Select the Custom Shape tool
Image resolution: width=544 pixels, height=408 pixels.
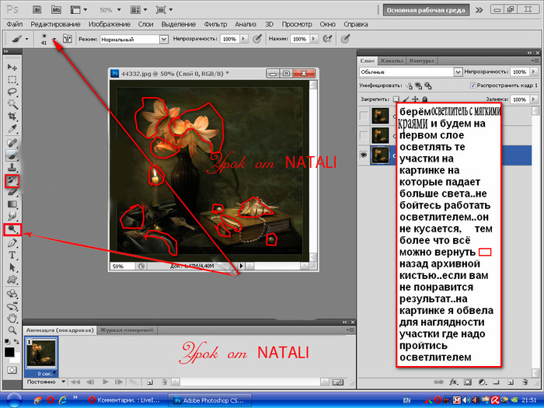pos(12,280)
